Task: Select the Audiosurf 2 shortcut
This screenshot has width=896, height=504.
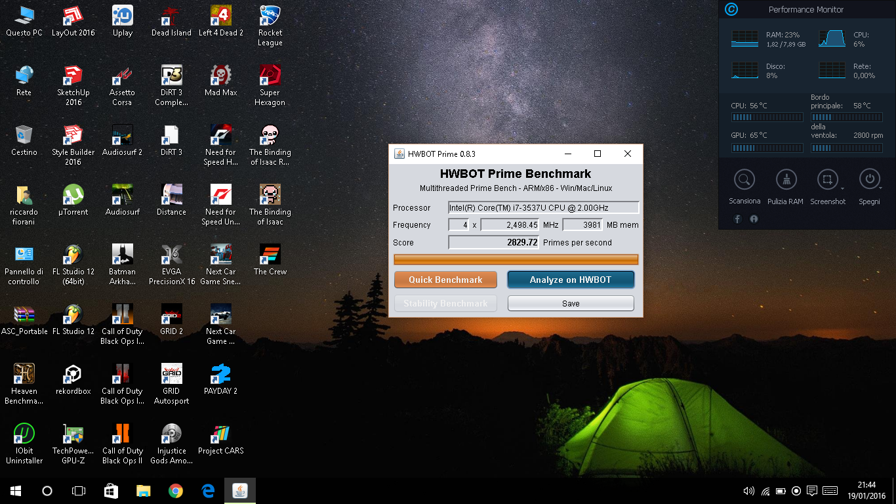Action: 123,140
